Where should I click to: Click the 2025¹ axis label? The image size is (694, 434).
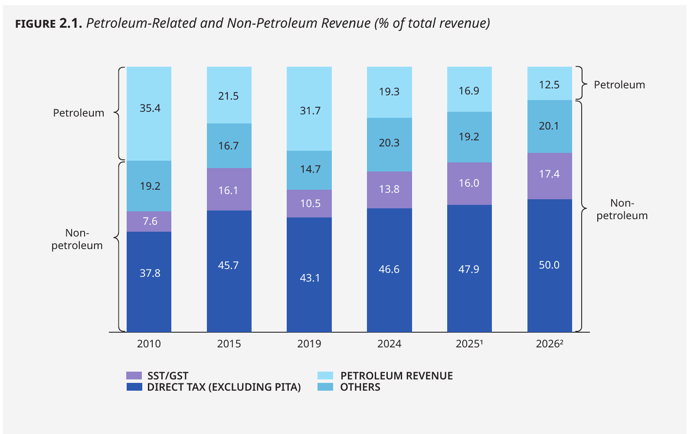469,344
